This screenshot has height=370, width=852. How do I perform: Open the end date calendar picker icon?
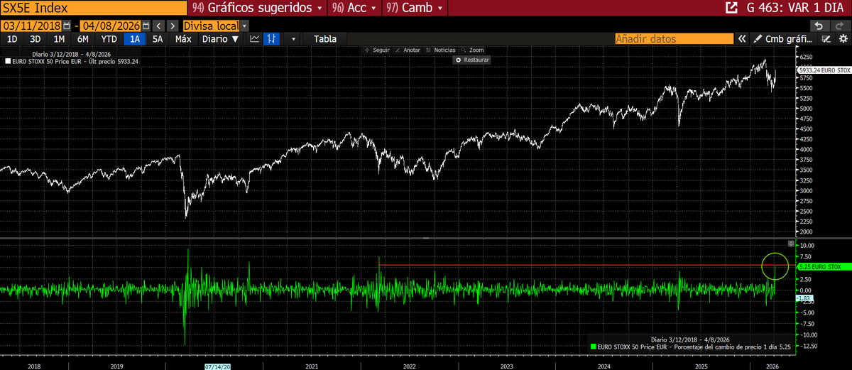pos(148,26)
